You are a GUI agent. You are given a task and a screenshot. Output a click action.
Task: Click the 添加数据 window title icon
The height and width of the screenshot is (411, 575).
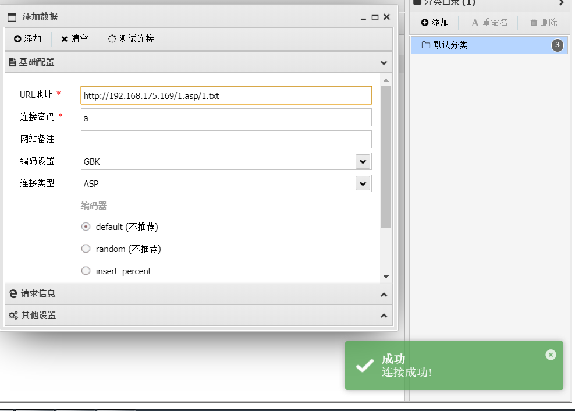tap(12, 17)
